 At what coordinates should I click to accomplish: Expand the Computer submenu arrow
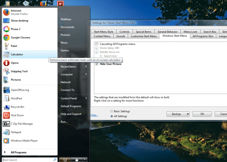86,74
